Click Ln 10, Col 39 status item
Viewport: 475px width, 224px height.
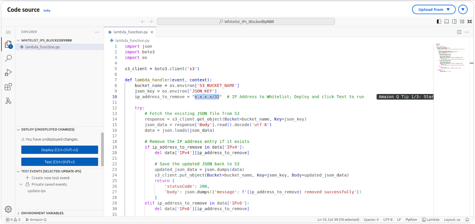pos(338,220)
